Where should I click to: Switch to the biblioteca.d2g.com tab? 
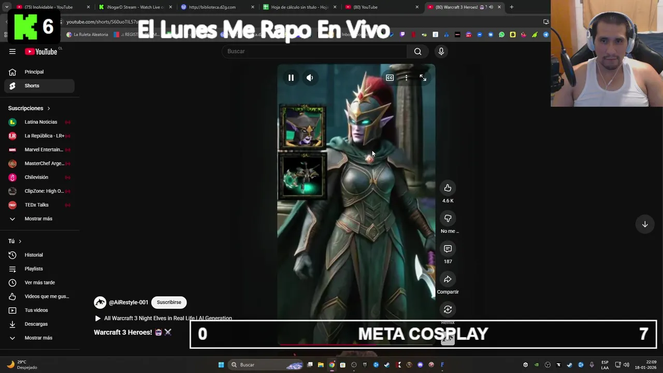(x=217, y=7)
